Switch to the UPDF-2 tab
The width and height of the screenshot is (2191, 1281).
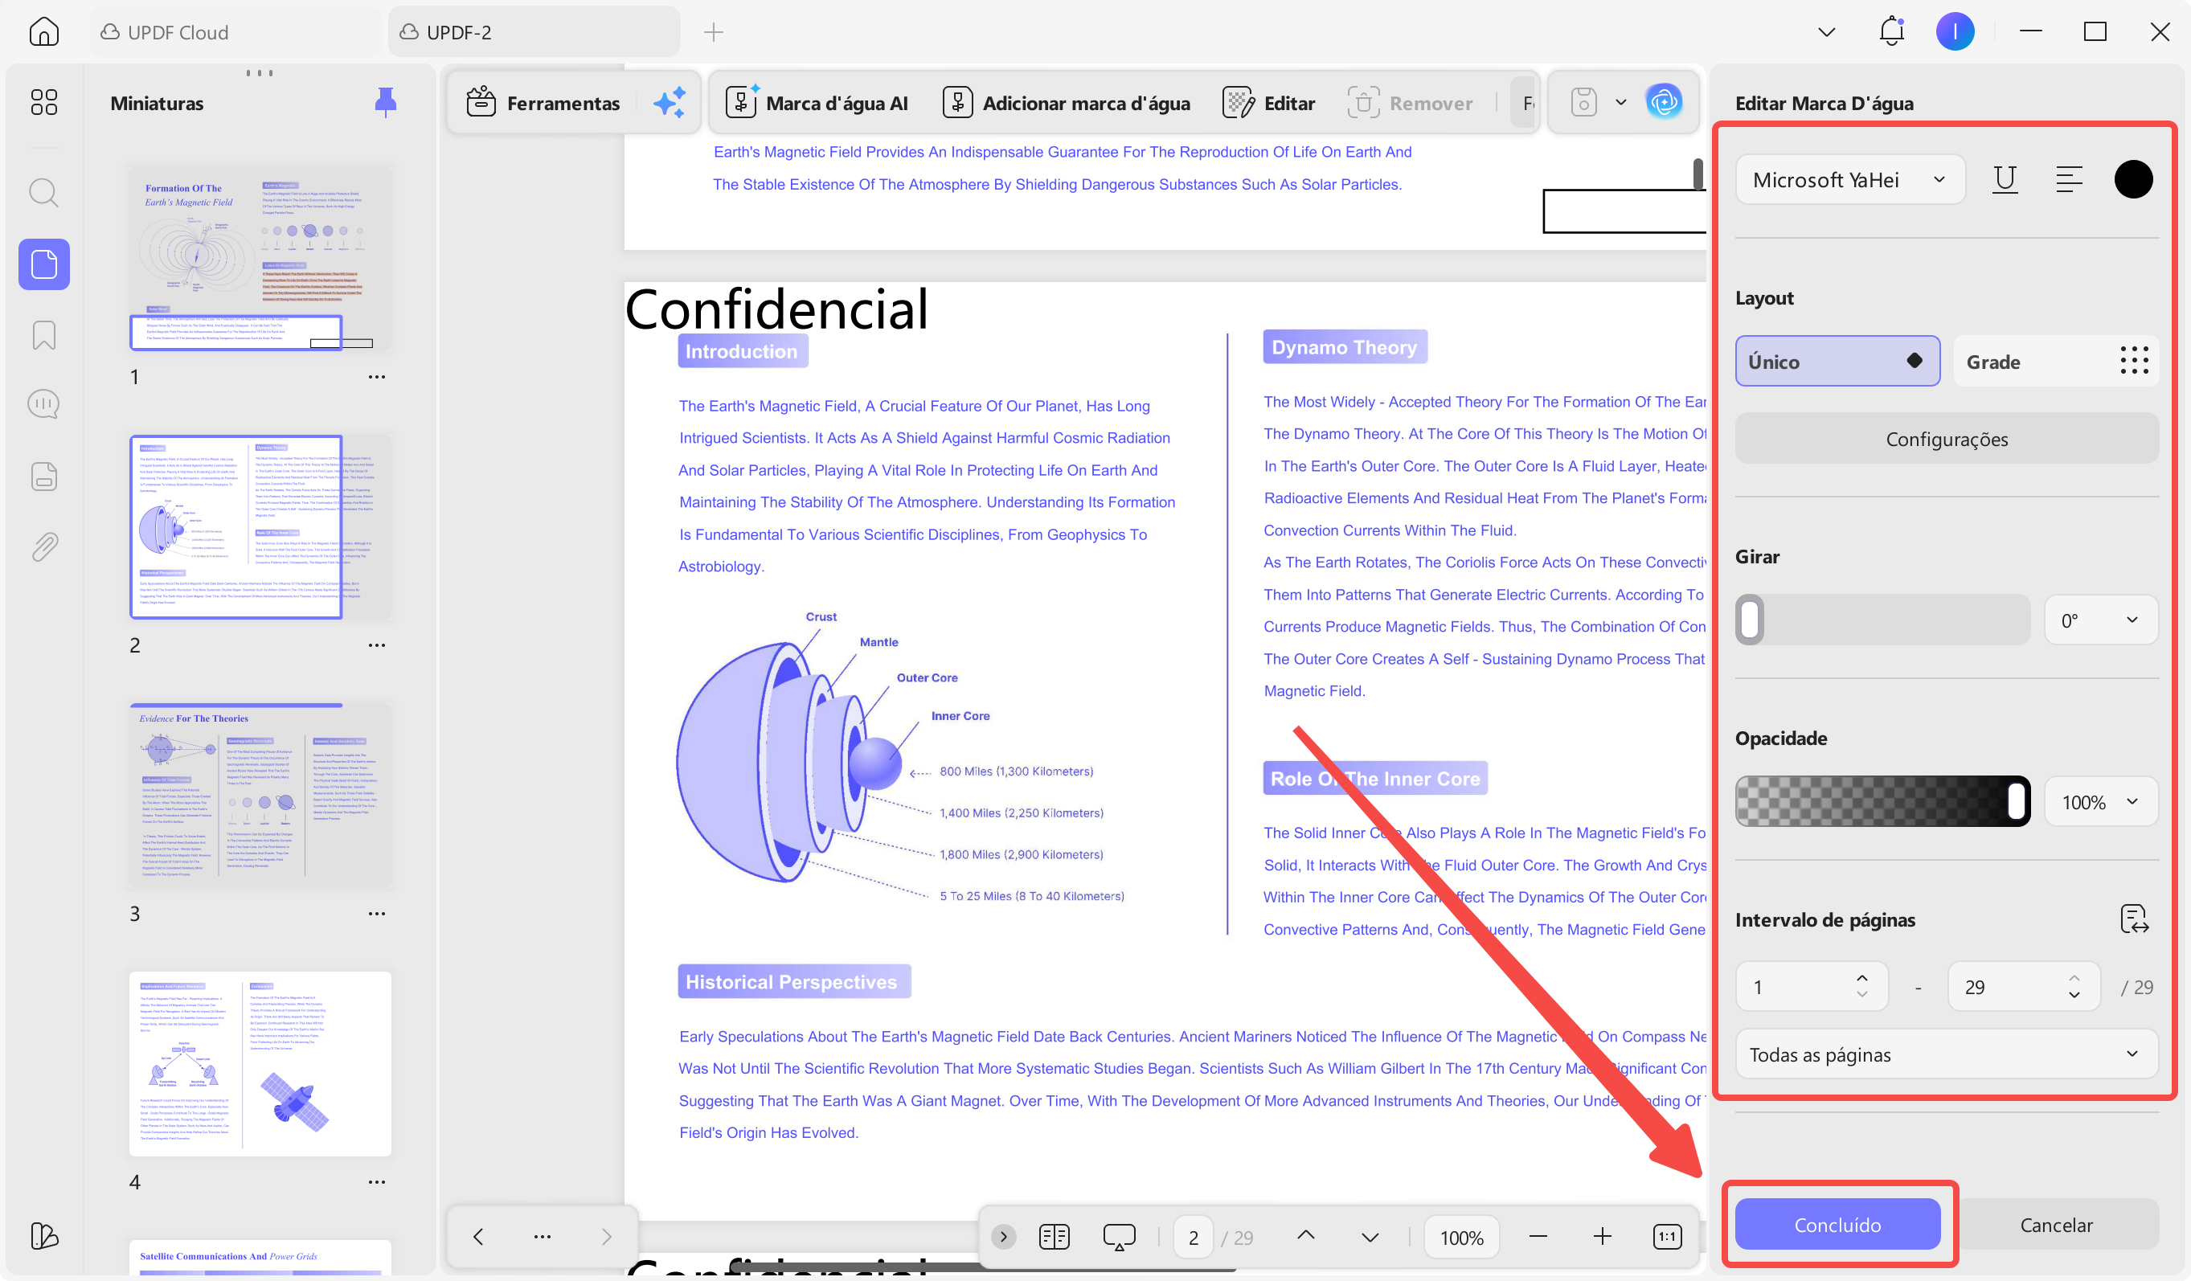533,32
